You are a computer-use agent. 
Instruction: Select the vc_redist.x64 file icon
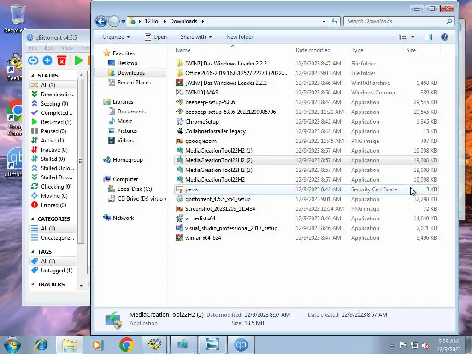coord(180,218)
